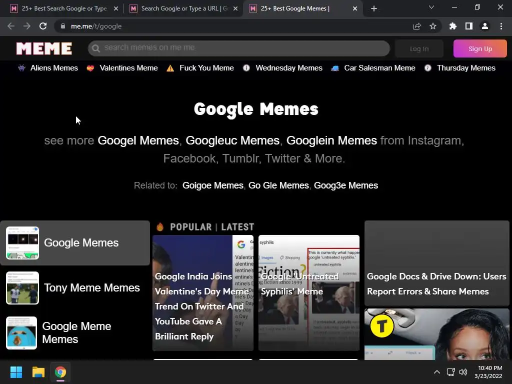Click the lock icon in address bar
Image resolution: width=512 pixels, height=384 pixels.
63,26
